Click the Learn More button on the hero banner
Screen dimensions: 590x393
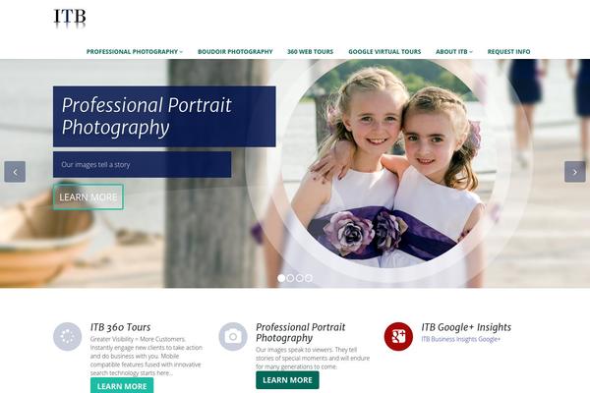coord(88,197)
